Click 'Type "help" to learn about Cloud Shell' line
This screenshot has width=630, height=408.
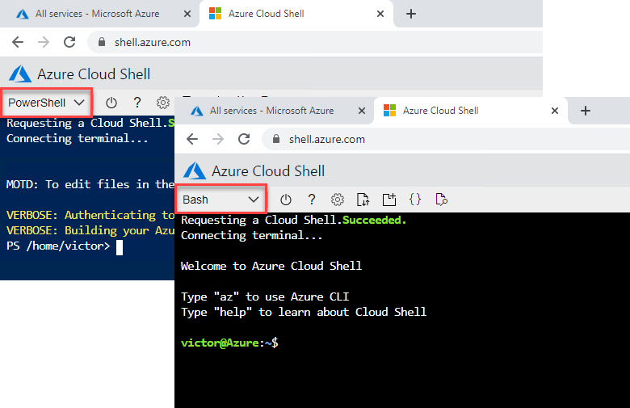coord(304,313)
